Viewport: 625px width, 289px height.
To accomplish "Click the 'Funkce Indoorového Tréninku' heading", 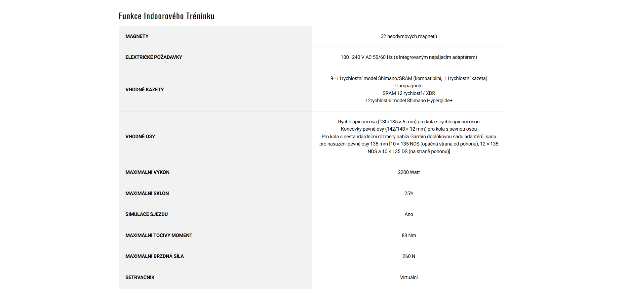I will click(167, 16).
